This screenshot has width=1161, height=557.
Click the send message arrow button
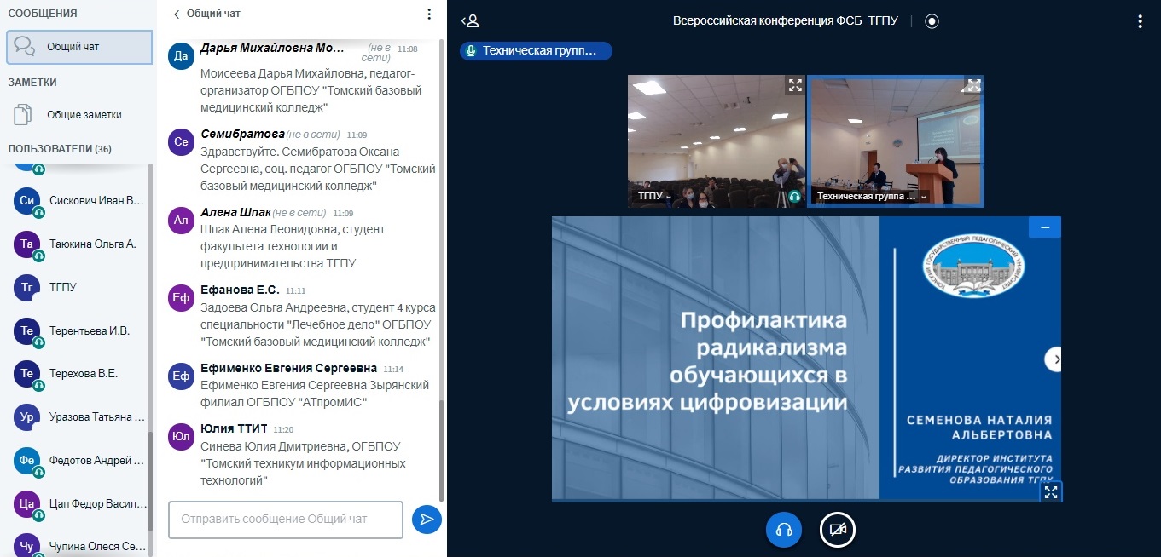(427, 520)
